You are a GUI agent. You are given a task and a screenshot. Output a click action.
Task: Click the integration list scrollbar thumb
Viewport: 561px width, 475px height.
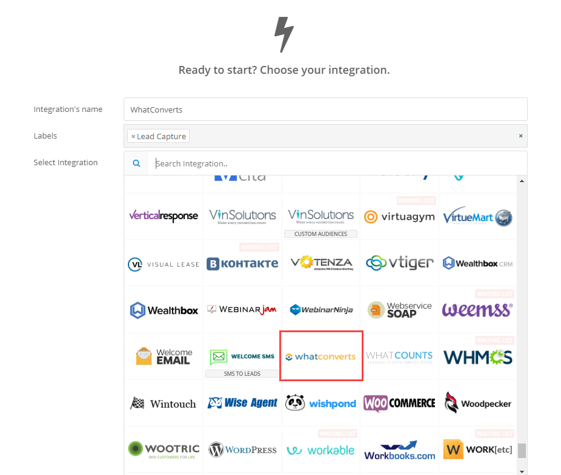[522, 451]
